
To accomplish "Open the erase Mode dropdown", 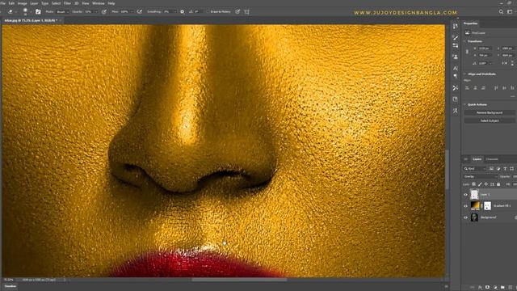I will pos(62,11).
